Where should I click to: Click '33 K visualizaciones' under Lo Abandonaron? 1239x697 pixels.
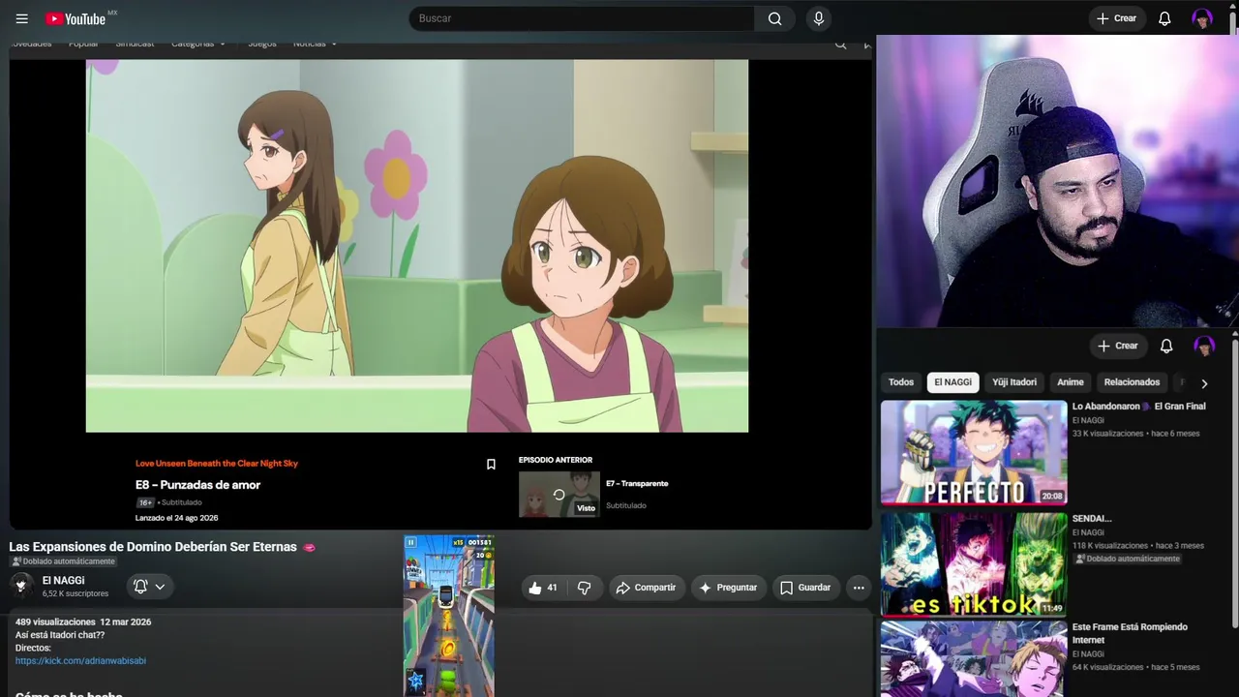pos(1108,434)
